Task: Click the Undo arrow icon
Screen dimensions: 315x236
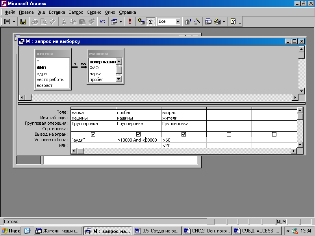Action: pyautogui.click(x=103, y=22)
